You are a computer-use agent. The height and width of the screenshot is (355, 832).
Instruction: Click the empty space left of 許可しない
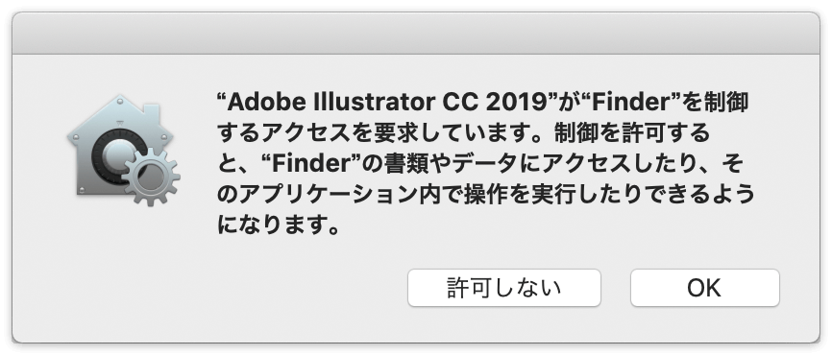coord(265,288)
